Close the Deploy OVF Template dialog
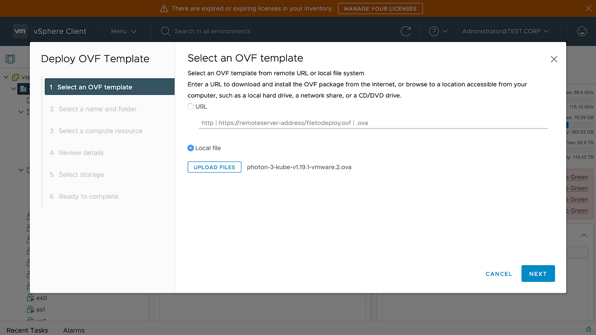This screenshot has height=335, width=596. pyautogui.click(x=554, y=60)
